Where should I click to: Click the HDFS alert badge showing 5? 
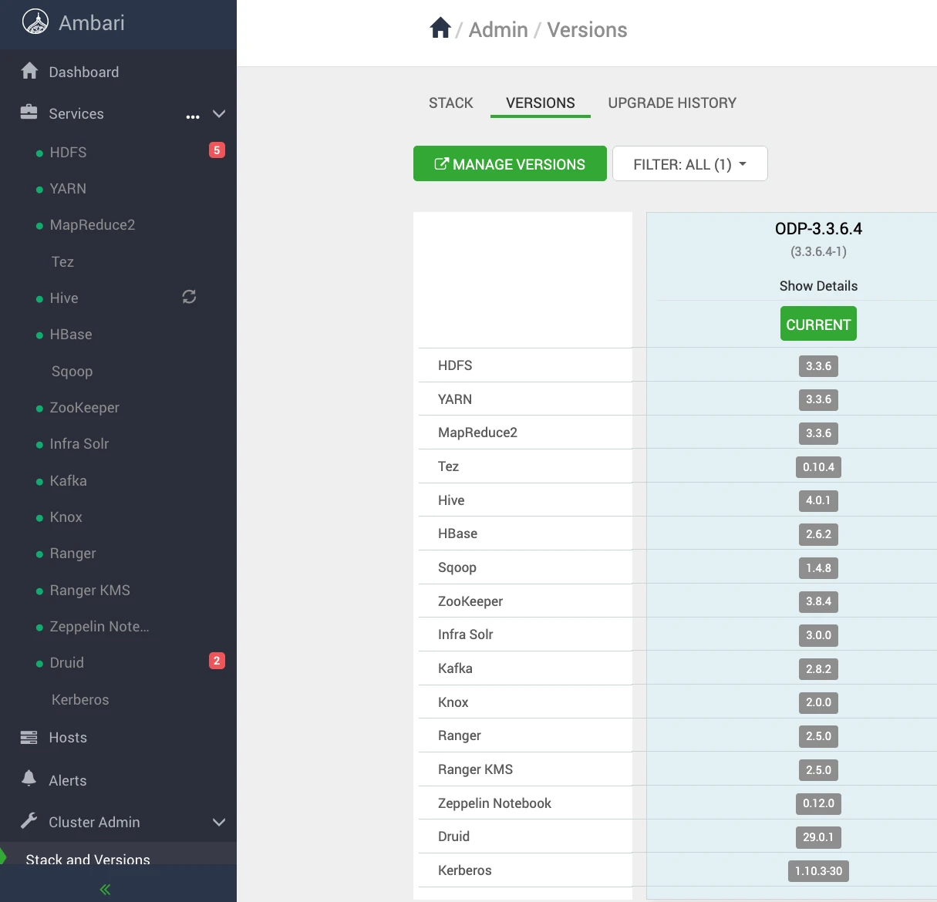coord(217,150)
